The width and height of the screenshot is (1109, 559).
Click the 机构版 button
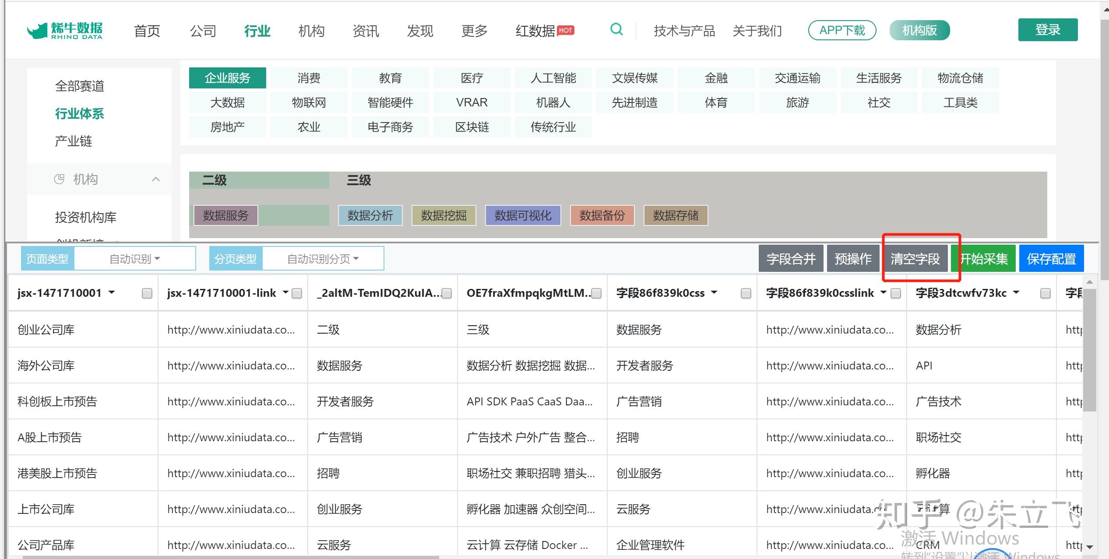[919, 30]
